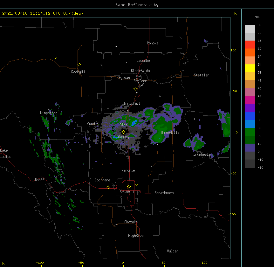
Task: Click the Lacombe city label
Action: pos(143,61)
